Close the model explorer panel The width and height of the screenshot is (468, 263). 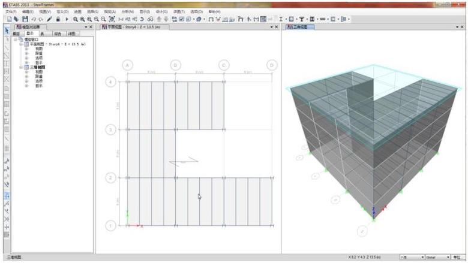coord(91,27)
